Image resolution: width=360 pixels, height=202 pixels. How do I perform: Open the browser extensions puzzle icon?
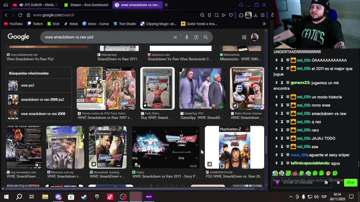tap(241, 15)
